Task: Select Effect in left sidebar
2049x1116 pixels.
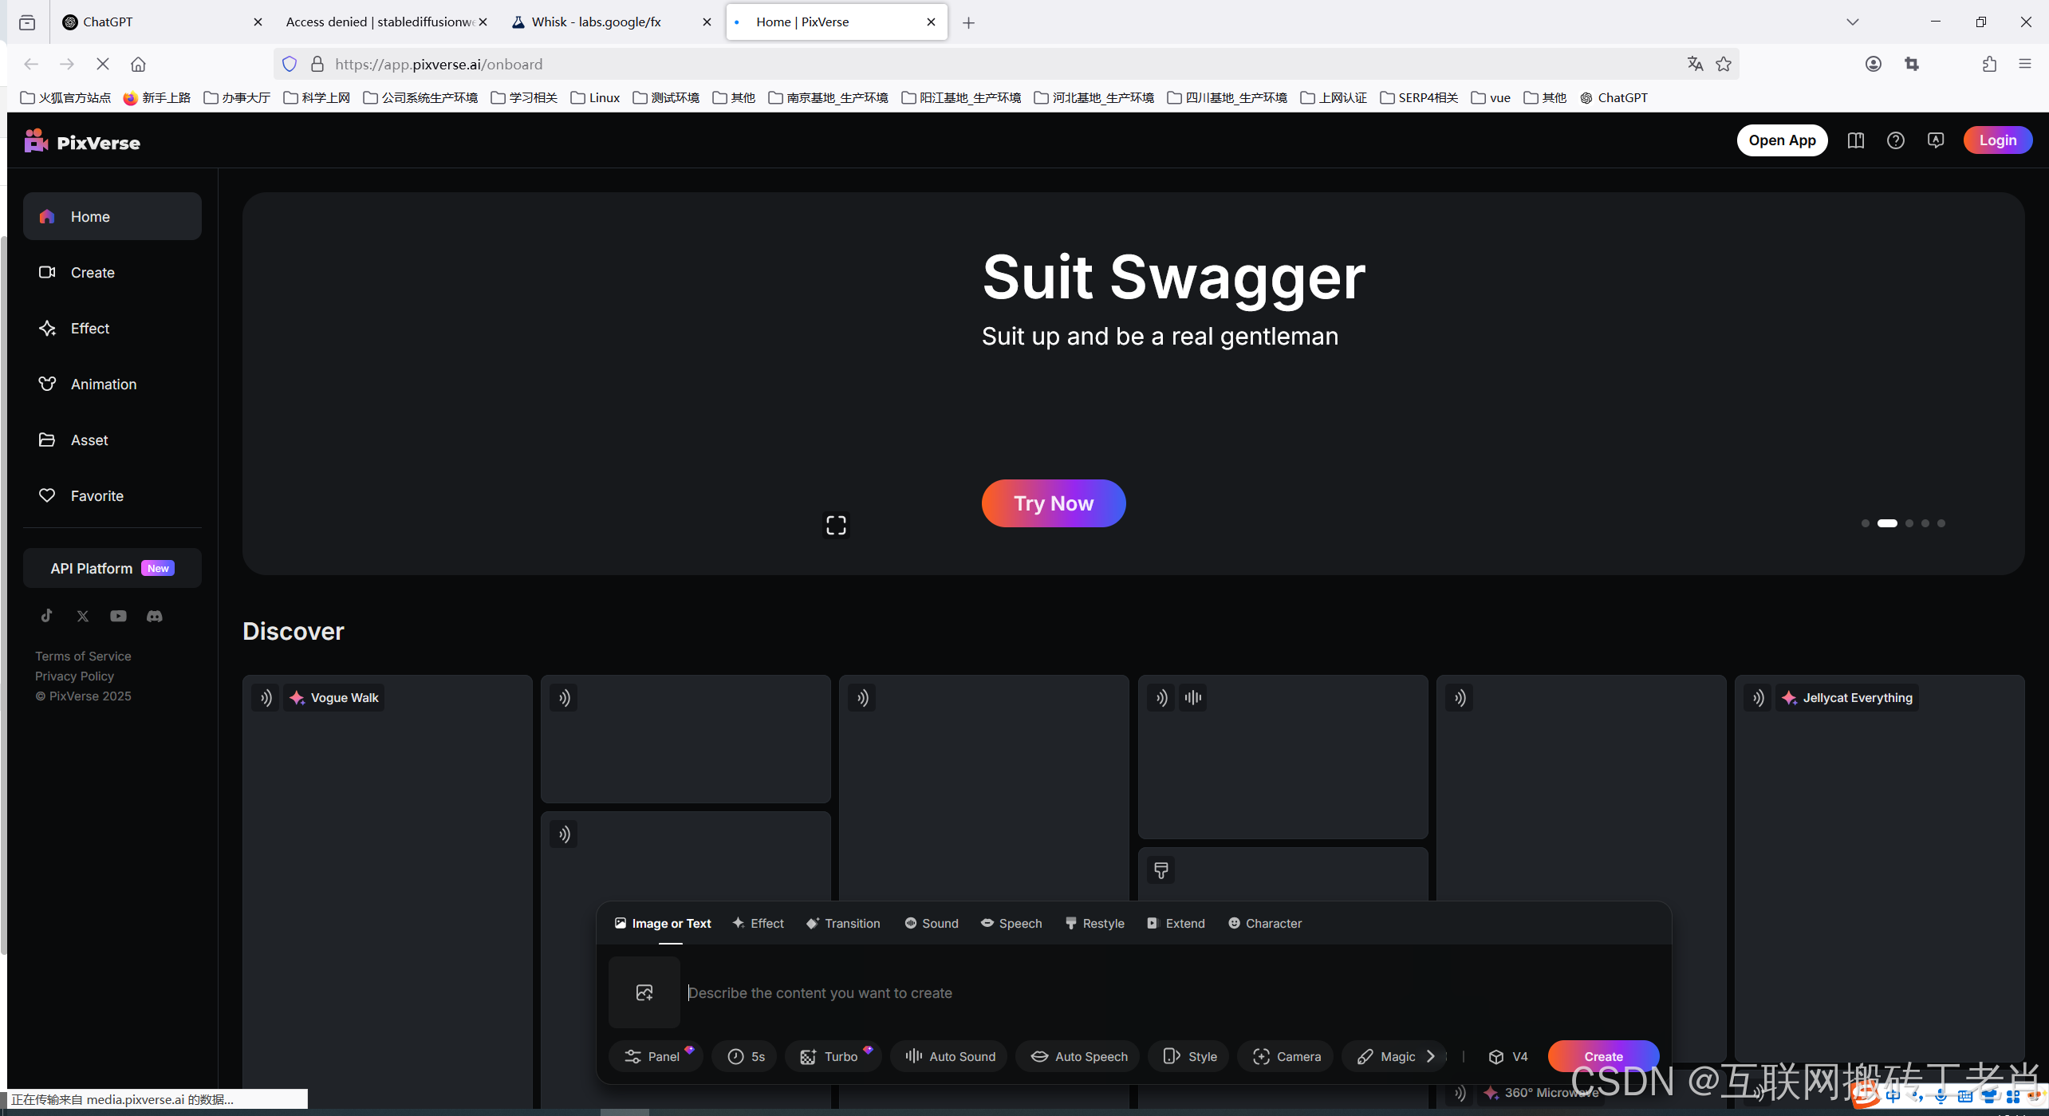Action: click(89, 329)
